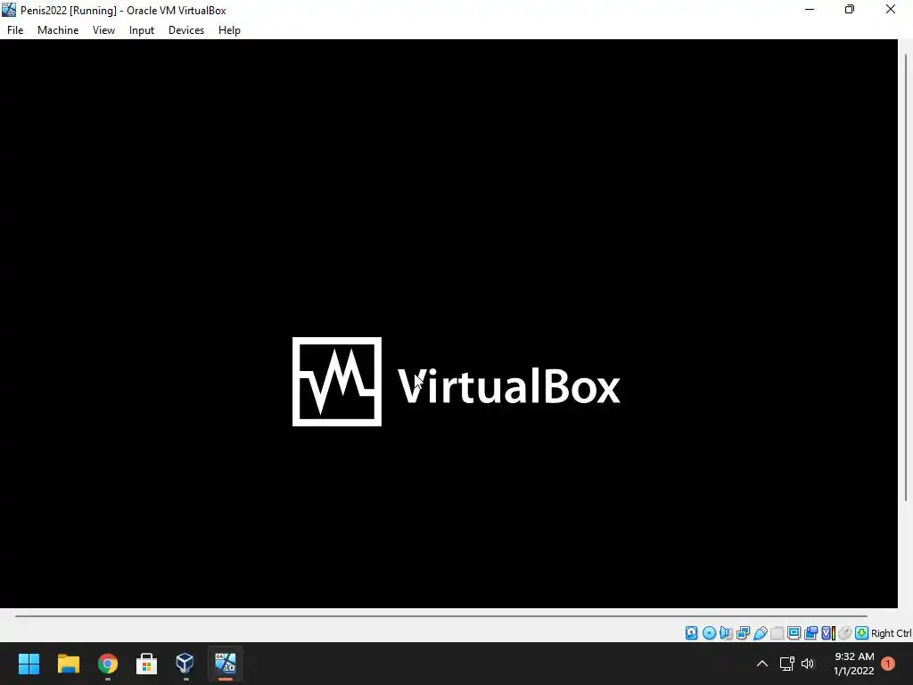The width and height of the screenshot is (913, 685).
Task: Click the audio speaker status icon
Action: pyautogui.click(x=726, y=633)
